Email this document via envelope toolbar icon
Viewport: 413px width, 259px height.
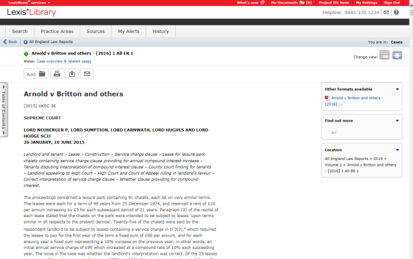[x=87, y=74]
